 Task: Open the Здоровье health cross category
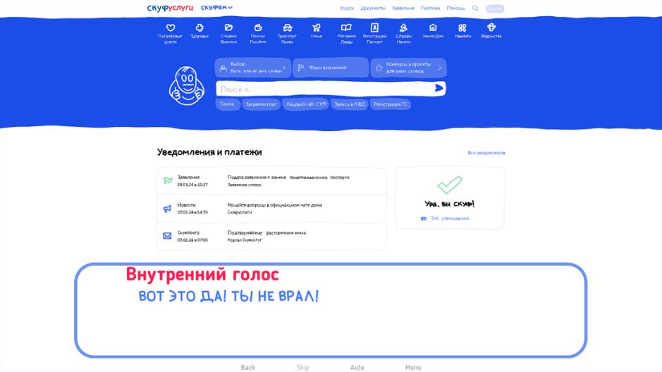click(x=200, y=31)
